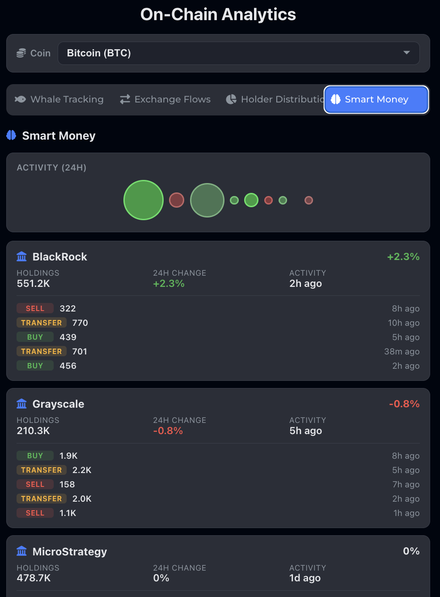Screen dimensions: 440x597
Task: Click the Grayscale bank icon
Action: [x=21, y=404]
